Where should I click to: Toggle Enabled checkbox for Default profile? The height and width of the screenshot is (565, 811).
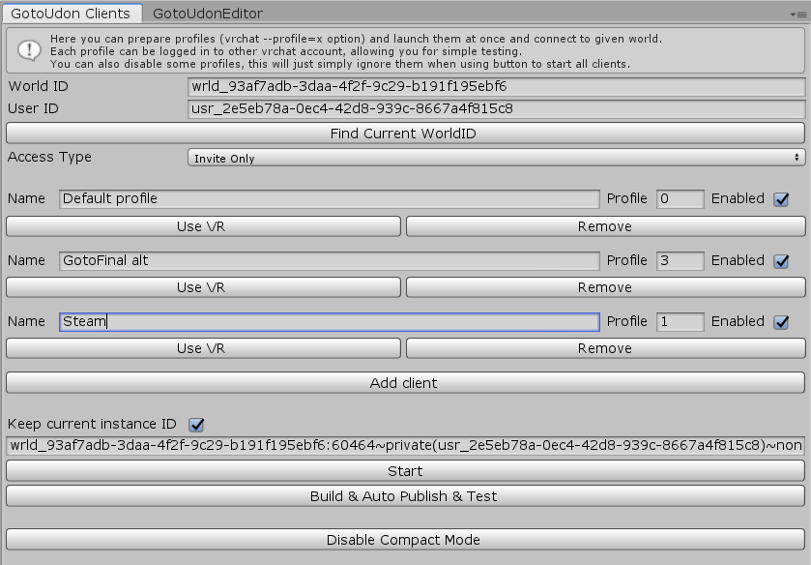781,199
